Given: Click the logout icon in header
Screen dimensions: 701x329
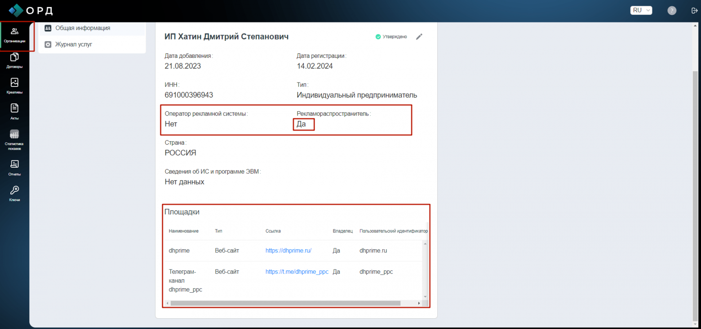Looking at the screenshot, I should pyautogui.click(x=694, y=11).
